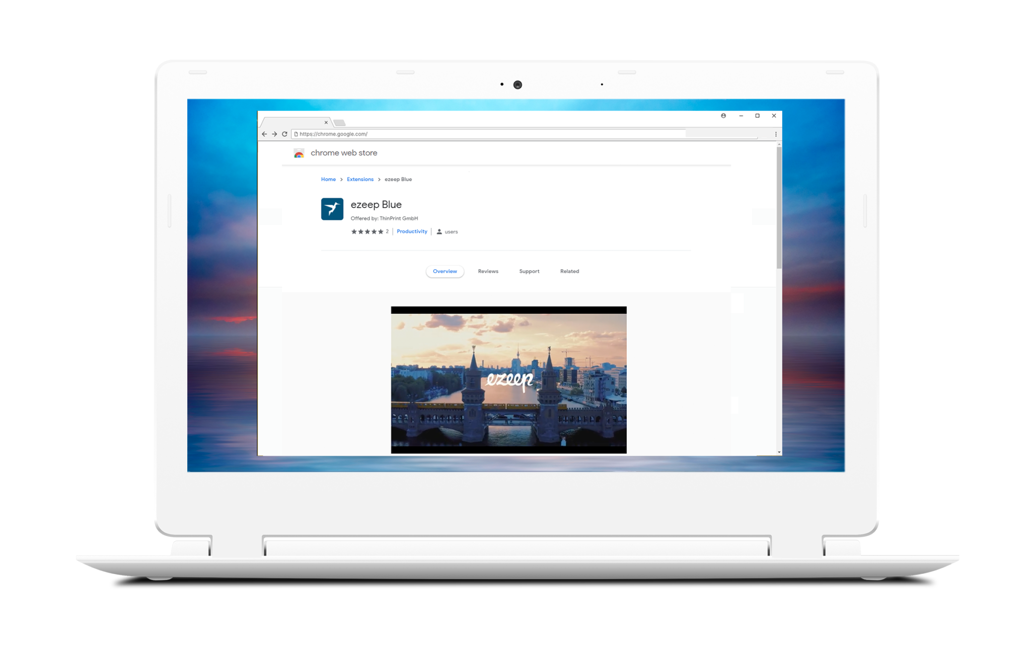Open the browser profile account icon
This screenshot has width=1031, height=647.
(723, 115)
